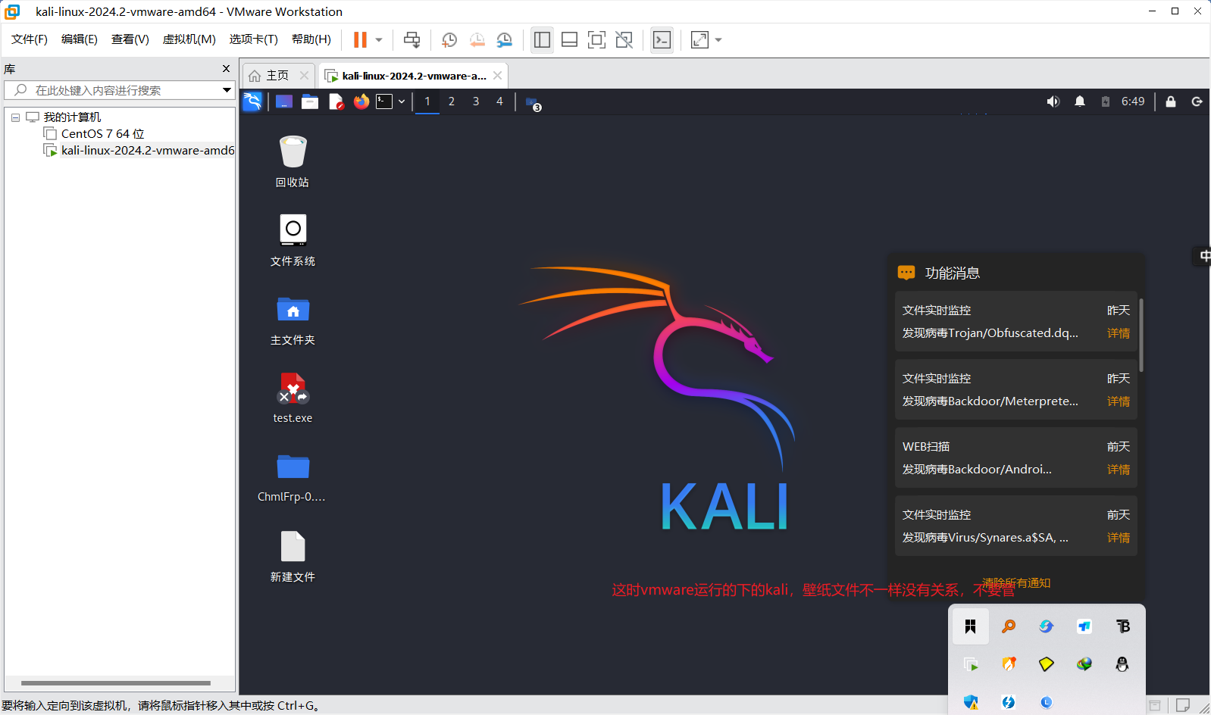Open the 文件系统 desktop icon
1211x715 pixels.
click(293, 240)
